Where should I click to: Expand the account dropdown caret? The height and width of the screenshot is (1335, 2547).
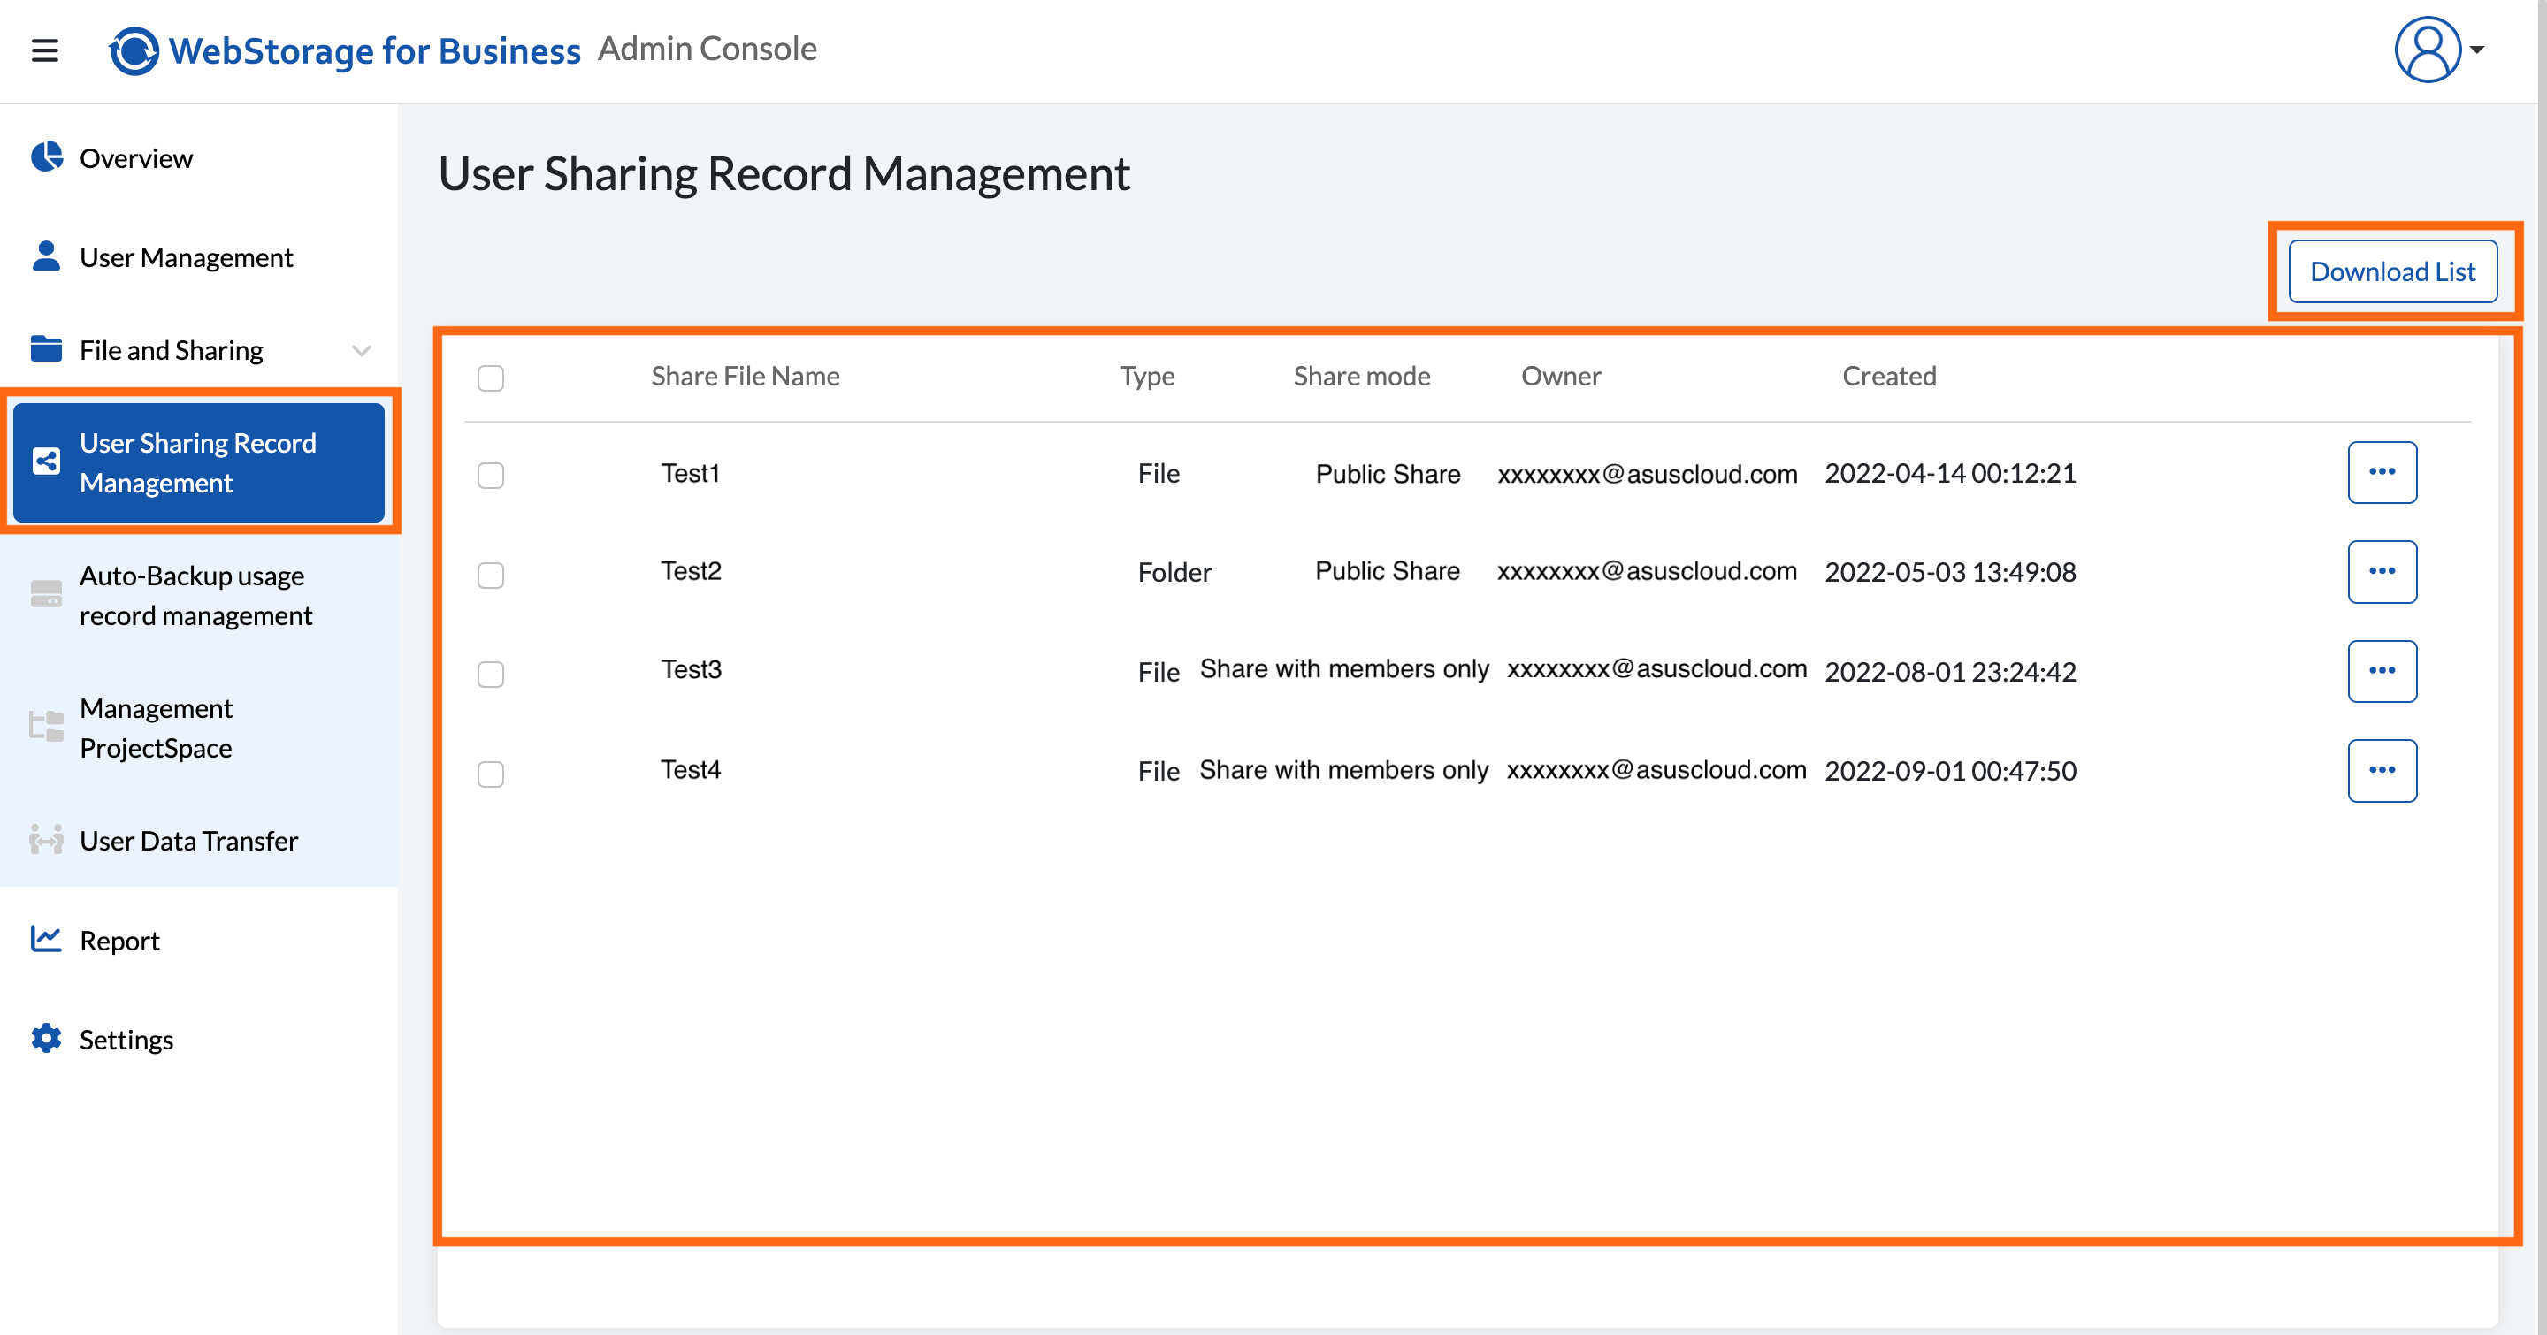tap(2477, 50)
